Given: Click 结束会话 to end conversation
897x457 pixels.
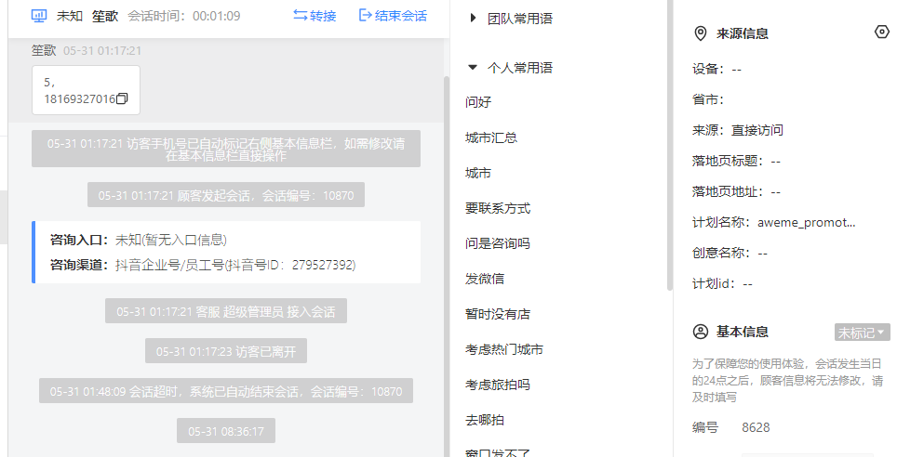Looking at the screenshot, I should pos(393,16).
